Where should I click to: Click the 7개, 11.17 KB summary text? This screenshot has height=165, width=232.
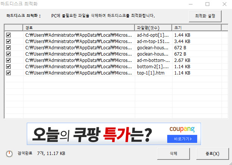51,154
